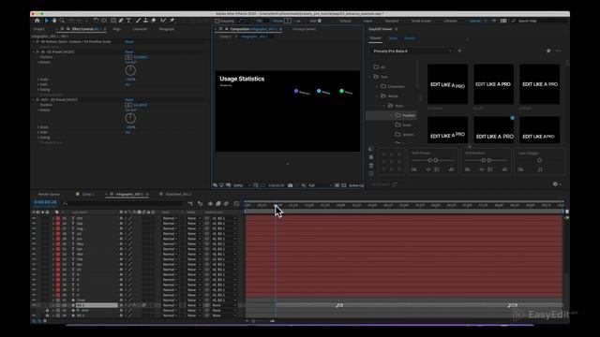Click the Home icon in the toolbar
Viewport: 600px width, 337px height.
pyautogui.click(x=37, y=21)
